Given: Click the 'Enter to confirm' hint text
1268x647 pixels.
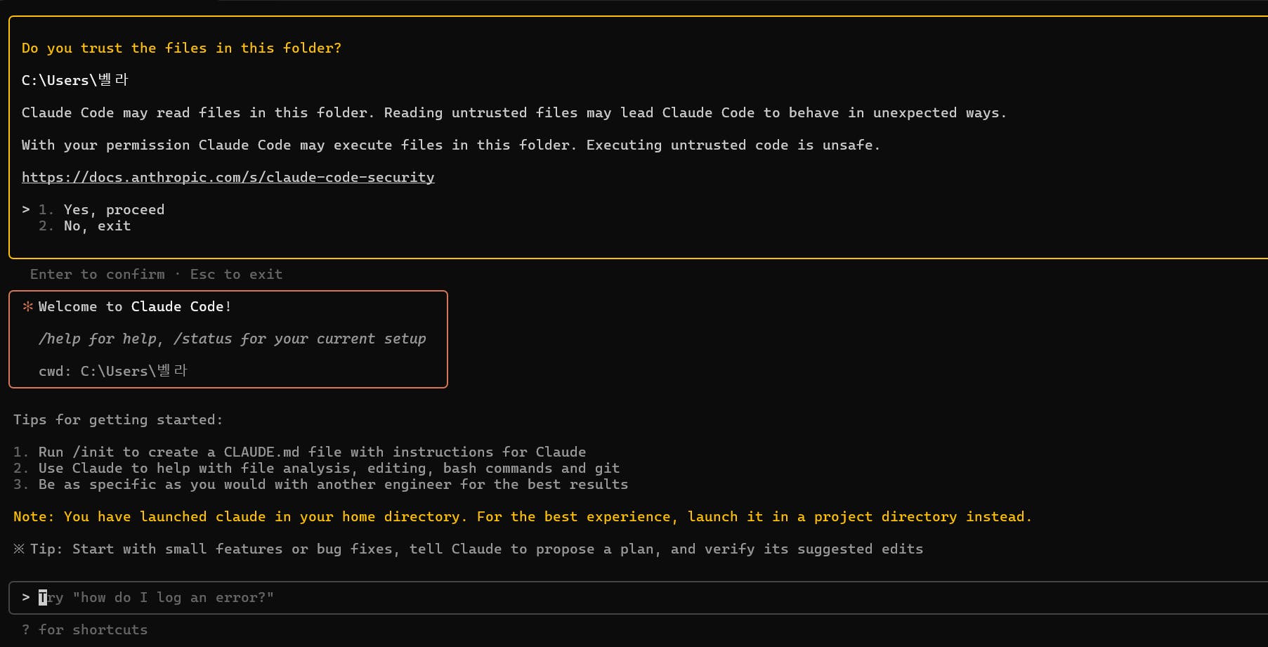Looking at the screenshot, I should coord(98,274).
